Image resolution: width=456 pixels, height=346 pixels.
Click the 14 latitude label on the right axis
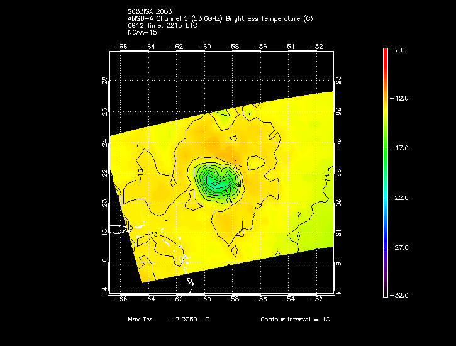tap(338, 291)
